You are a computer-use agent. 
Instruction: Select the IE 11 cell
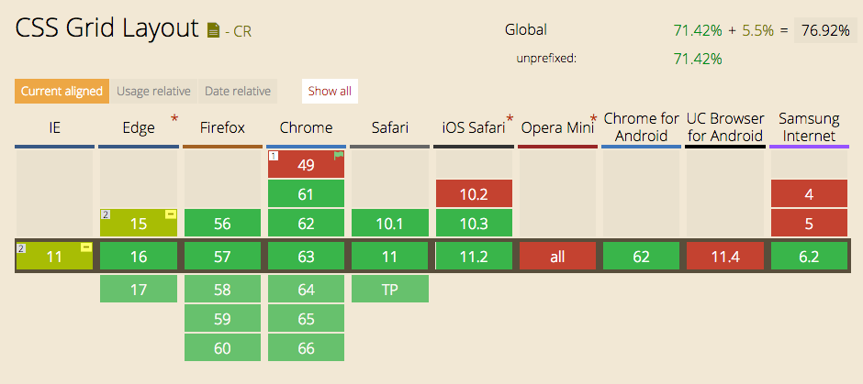pos(54,256)
